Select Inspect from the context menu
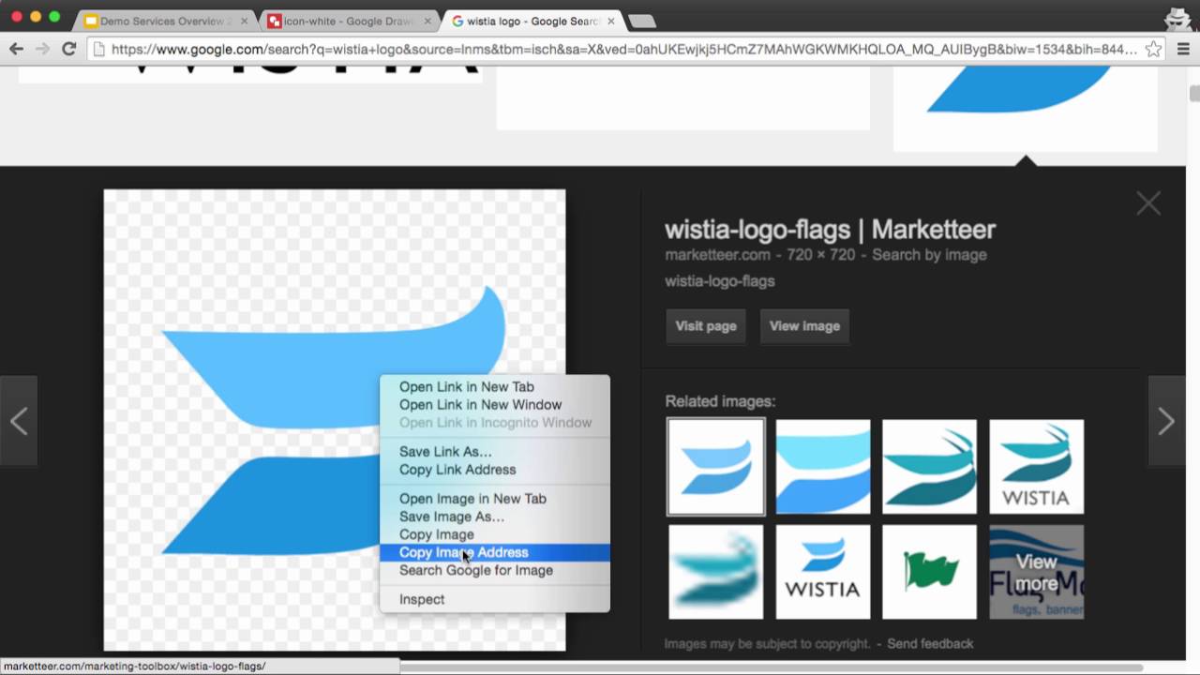Viewport: 1200px width, 675px height. click(422, 599)
